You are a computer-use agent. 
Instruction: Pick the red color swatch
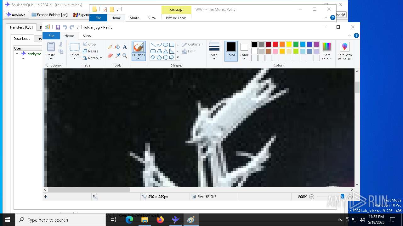[275, 44]
